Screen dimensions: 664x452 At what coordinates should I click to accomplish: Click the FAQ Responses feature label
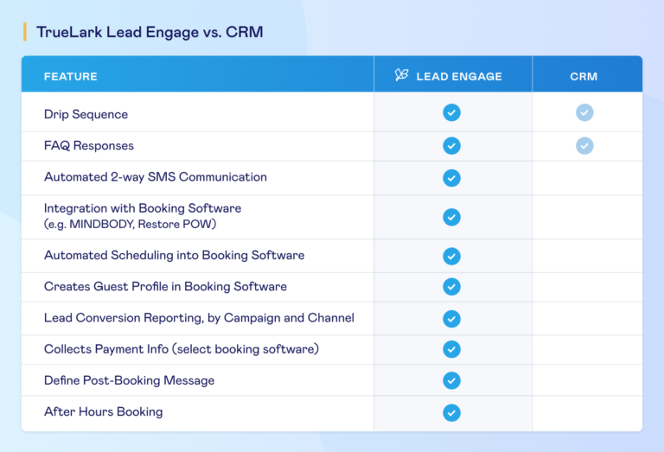(89, 145)
